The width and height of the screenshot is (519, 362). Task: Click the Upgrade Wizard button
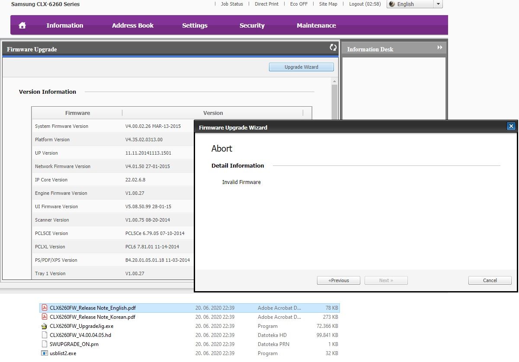click(x=301, y=67)
